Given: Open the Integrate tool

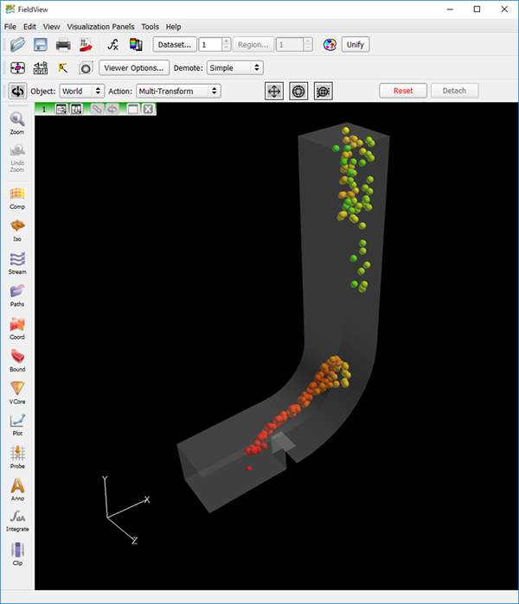Looking at the screenshot, I should coord(17,518).
